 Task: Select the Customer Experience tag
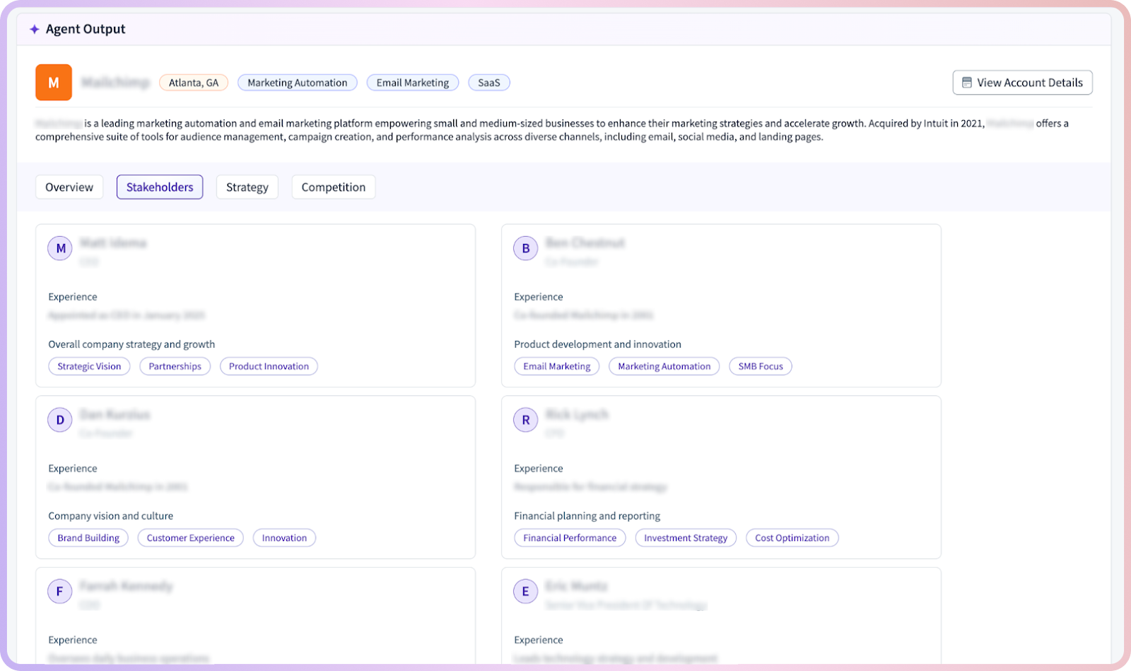click(x=191, y=538)
